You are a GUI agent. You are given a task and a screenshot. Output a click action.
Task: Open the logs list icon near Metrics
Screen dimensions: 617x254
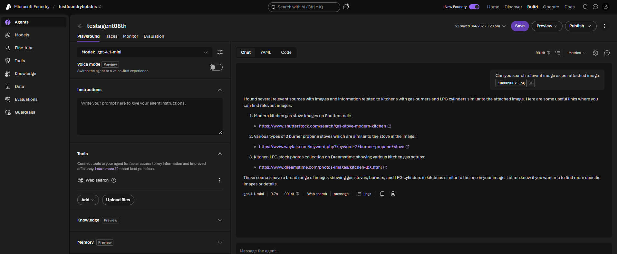point(558,53)
